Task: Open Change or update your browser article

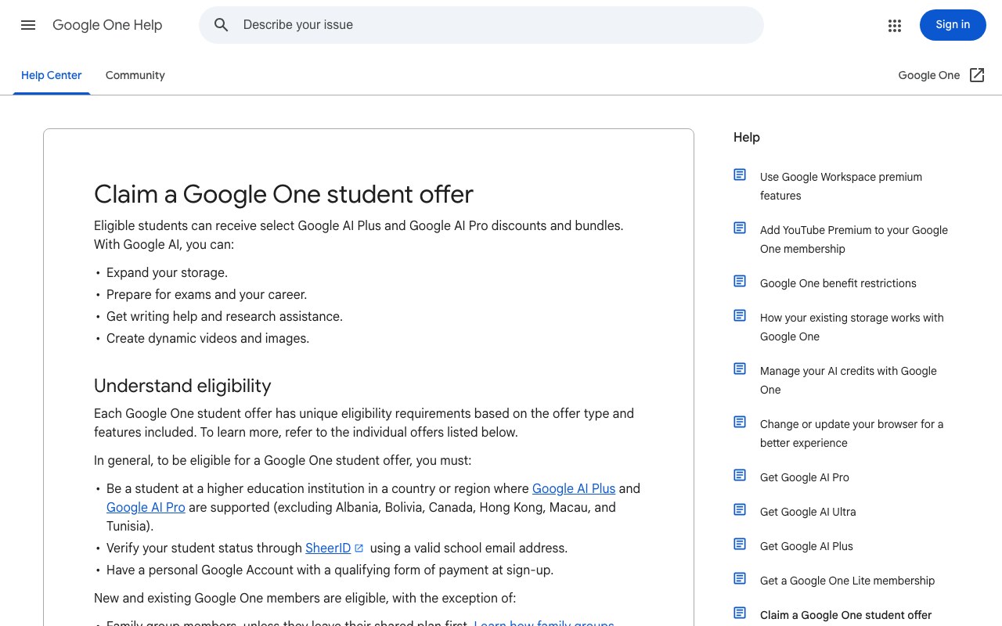Action: pyautogui.click(x=852, y=434)
